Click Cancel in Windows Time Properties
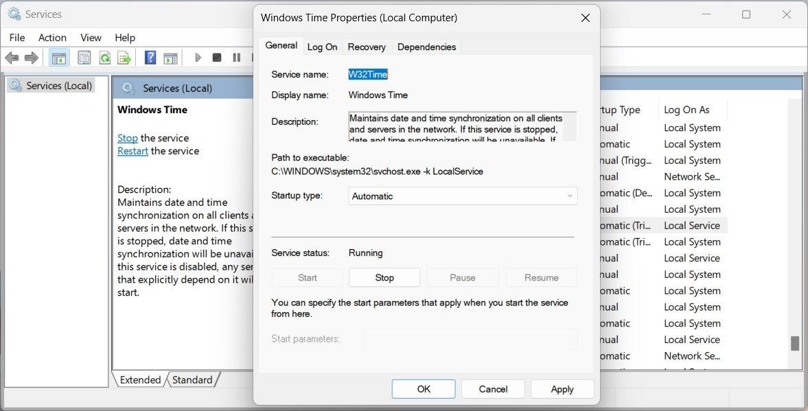Screen dimensions: 808x411 (493, 389)
